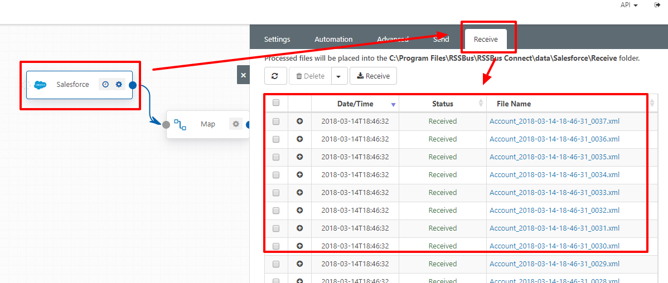Expand row details for Account file 0030

[x=299, y=246]
